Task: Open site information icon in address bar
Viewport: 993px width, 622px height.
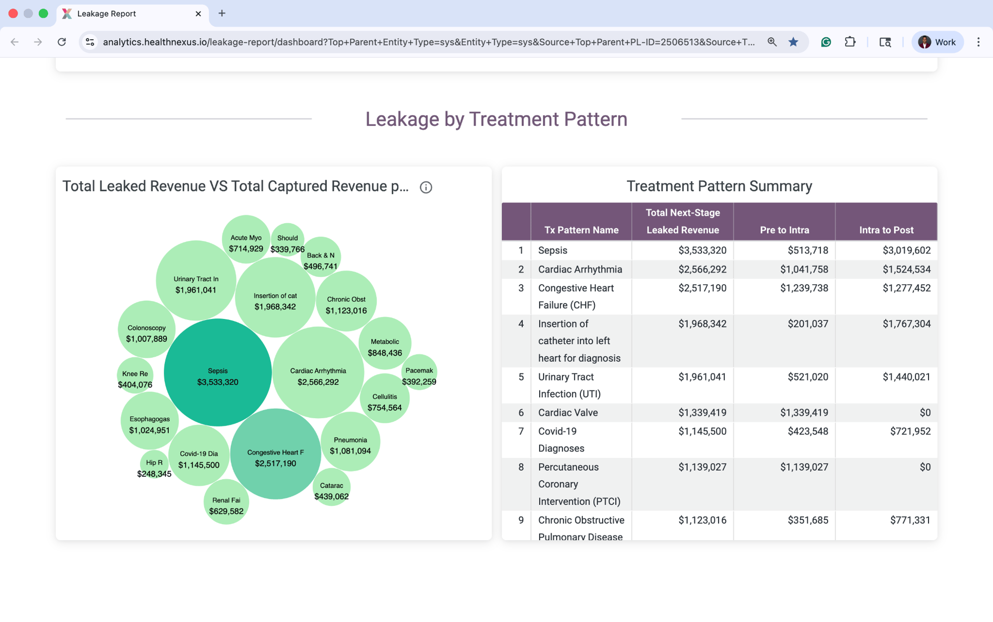Action: coord(90,42)
